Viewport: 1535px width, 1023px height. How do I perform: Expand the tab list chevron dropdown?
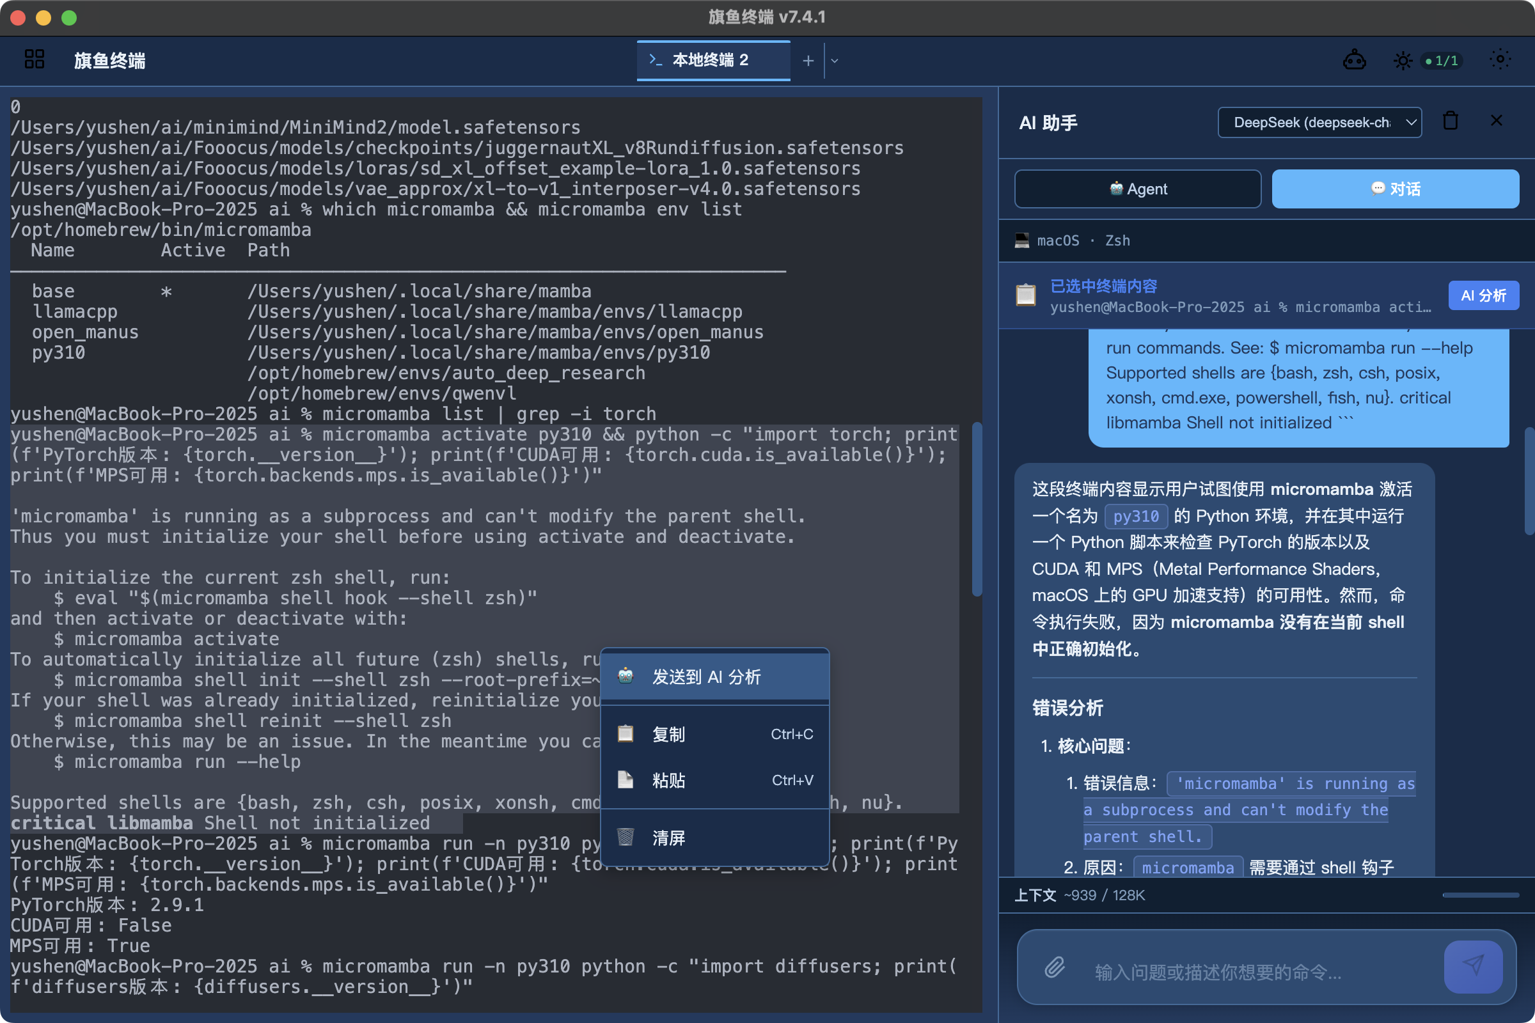point(834,61)
